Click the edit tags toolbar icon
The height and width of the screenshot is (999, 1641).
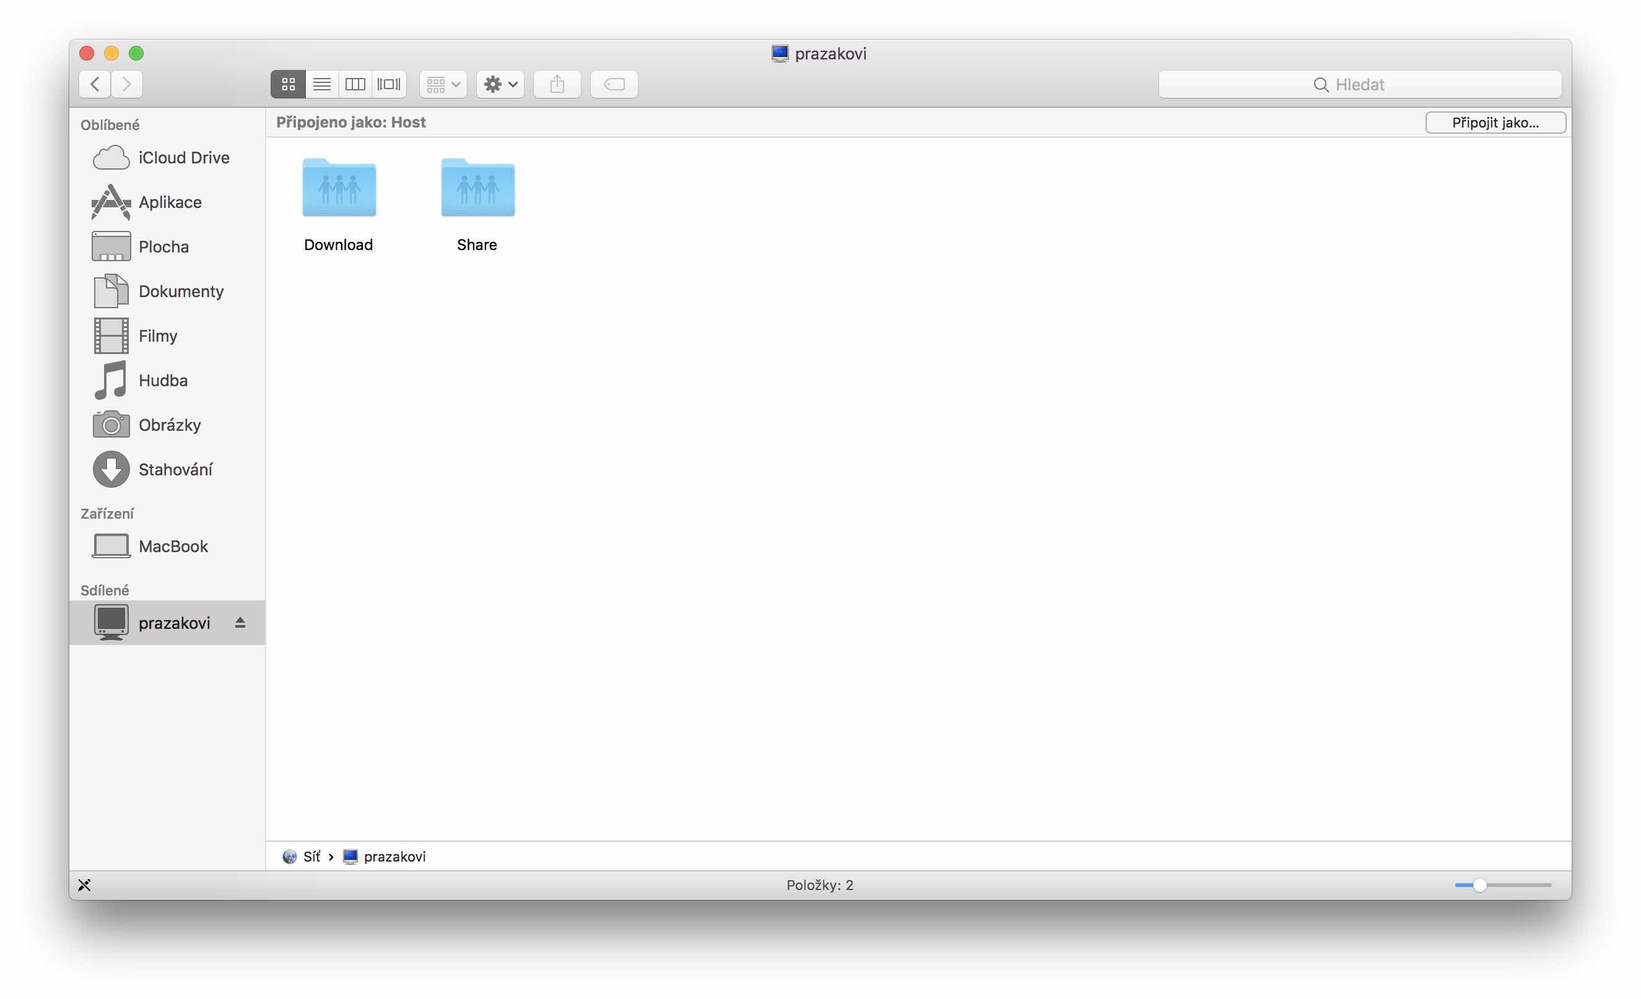pos(614,85)
